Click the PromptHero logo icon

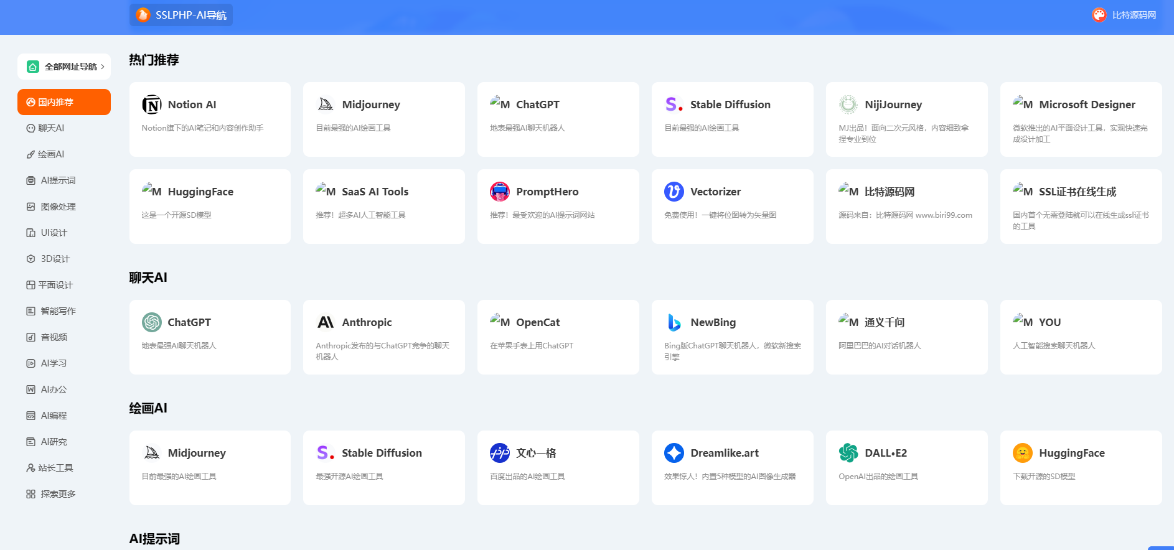500,192
